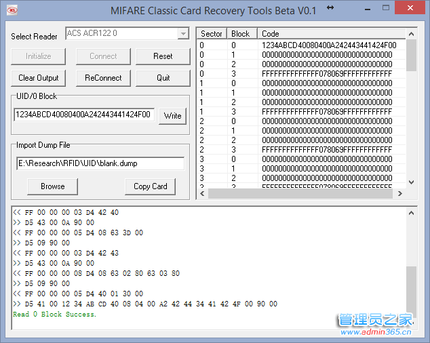Click the Initialize button

[39, 56]
